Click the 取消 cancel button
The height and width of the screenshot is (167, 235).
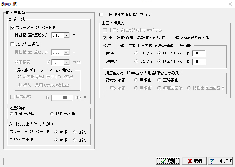(194, 161)
